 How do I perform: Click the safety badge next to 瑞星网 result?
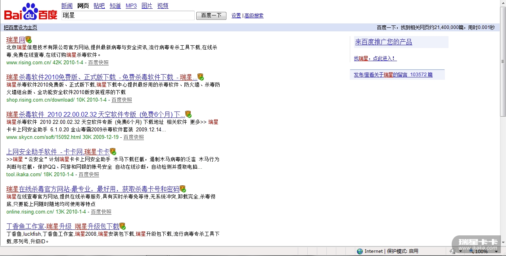pyautogui.click(x=29, y=40)
